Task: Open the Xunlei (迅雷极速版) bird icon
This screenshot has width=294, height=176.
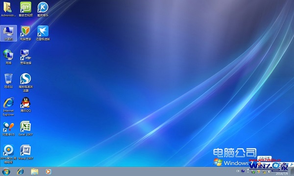Action: coord(43,33)
